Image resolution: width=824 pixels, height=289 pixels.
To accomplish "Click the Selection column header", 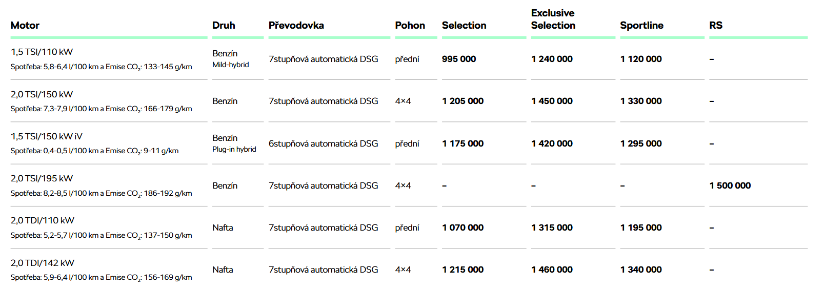I will pos(464,25).
